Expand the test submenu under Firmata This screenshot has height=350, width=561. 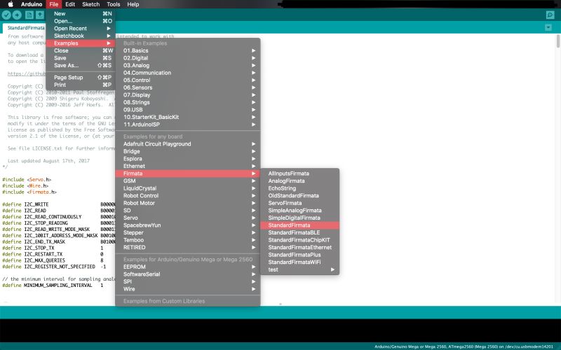point(300,269)
